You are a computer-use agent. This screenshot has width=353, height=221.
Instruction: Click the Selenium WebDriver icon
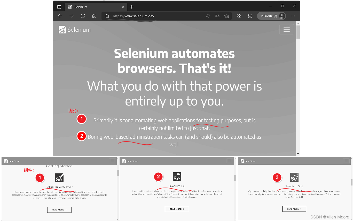[x=59, y=178]
